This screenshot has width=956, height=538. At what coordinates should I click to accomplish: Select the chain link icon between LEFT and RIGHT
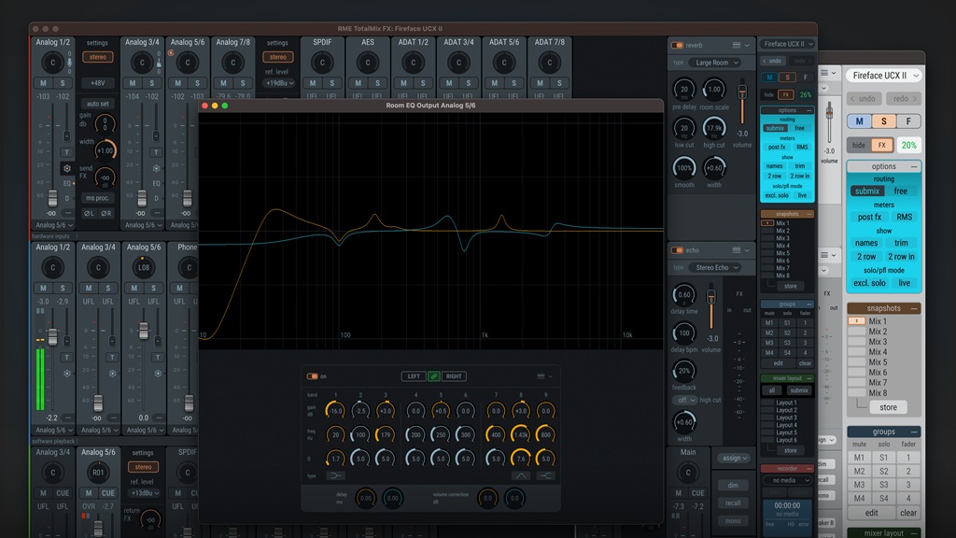(x=434, y=376)
